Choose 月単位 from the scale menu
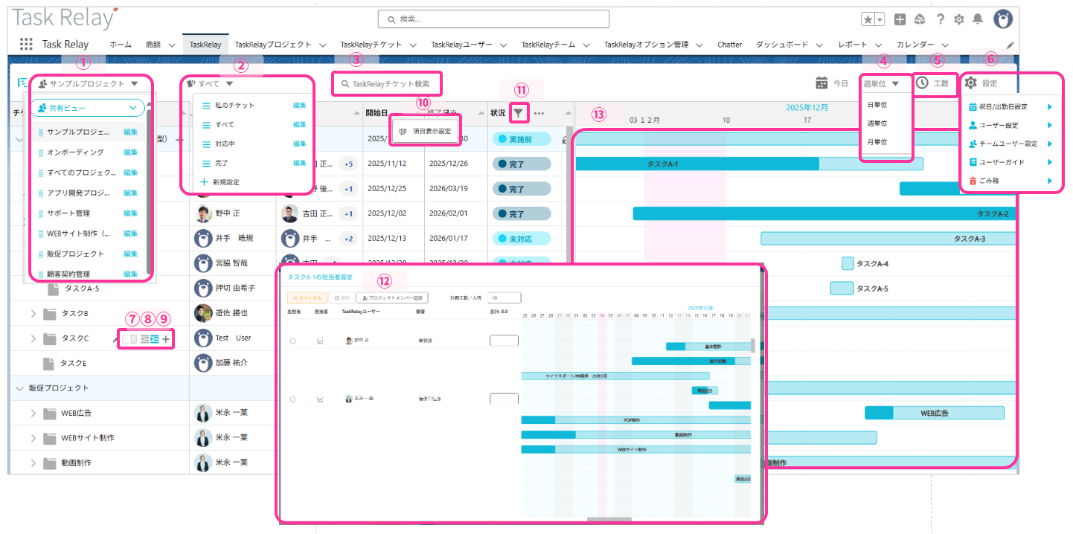 pos(877,141)
